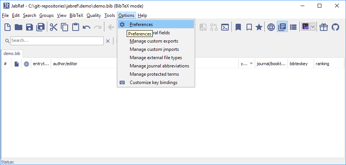This screenshot has height=165, width=346.
Task: Click inside the Search… text field
Action: tap(57, 41)
